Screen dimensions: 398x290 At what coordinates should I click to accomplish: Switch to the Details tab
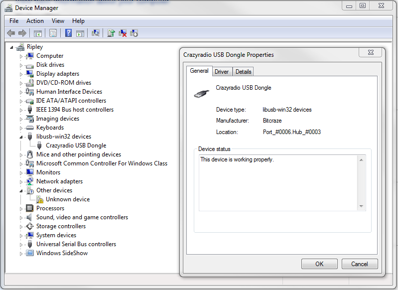tap(243, 72)
